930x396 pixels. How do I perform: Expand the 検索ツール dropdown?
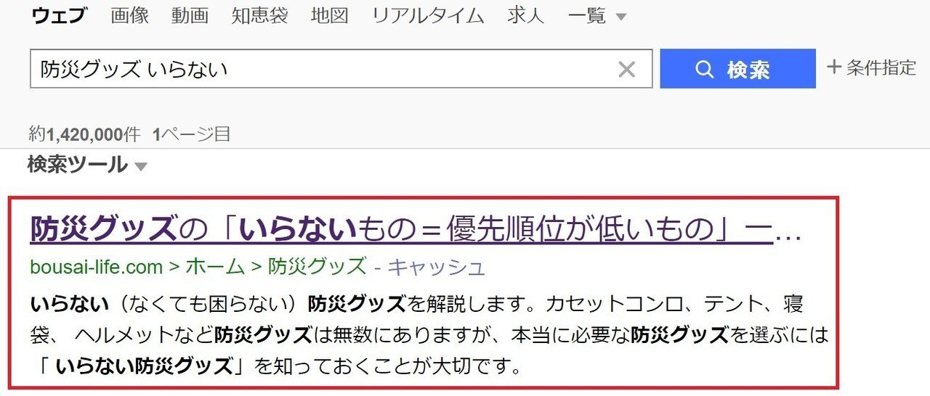click(x=87, y=165)
